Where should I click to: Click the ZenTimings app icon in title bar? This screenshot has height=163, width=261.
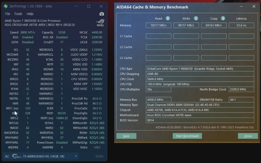(6, 6)
